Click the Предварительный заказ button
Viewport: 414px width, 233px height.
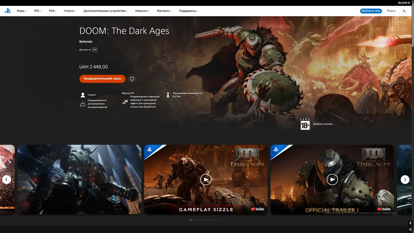102,79
